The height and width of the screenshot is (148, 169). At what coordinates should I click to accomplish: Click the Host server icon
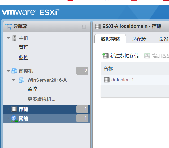14,38
